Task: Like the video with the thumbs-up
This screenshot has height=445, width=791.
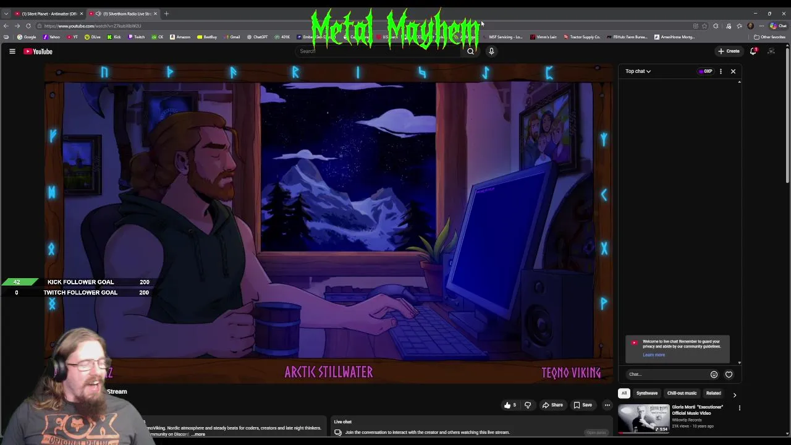Action: click(x=510, y=405)
